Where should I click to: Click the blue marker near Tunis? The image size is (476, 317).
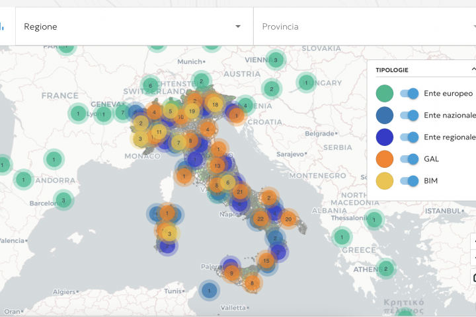(x=210, y=290)
